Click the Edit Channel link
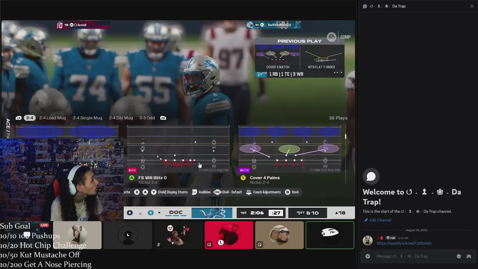 click(x=381, y=220)
